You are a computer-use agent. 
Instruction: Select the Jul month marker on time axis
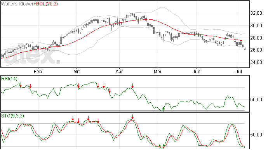238,71
